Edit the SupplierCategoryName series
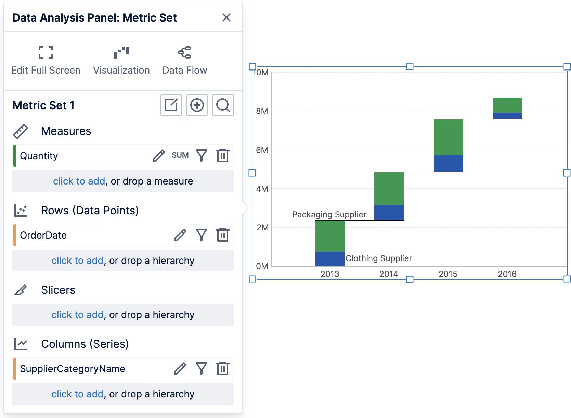Screen dimensions: 571x418 point(180,369)
